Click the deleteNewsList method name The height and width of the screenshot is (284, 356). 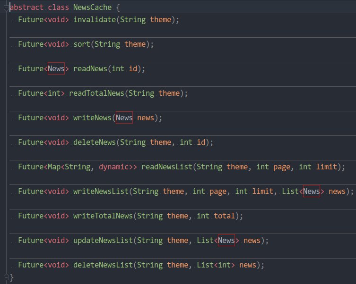tap(103, 265)
